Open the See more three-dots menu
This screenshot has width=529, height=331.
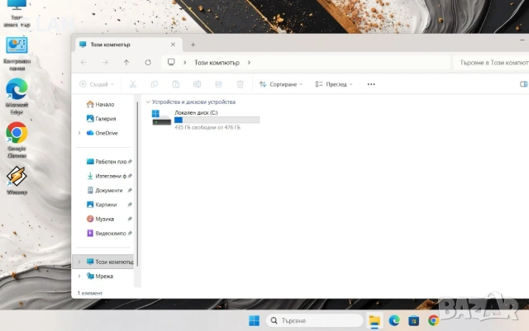tap(371, 84)
